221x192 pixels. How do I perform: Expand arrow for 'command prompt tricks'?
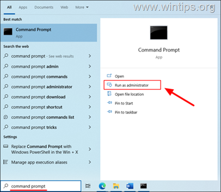click(x=90, y=127)
